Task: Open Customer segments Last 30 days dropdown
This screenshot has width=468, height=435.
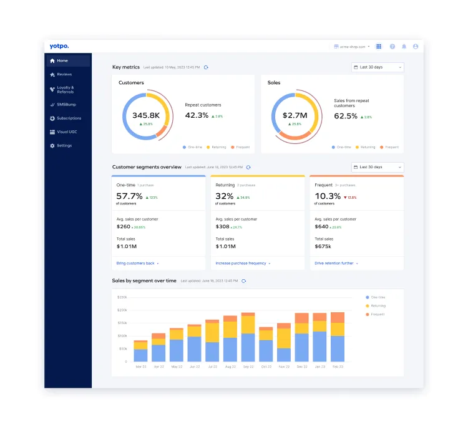Action: [x=378, y=167]
